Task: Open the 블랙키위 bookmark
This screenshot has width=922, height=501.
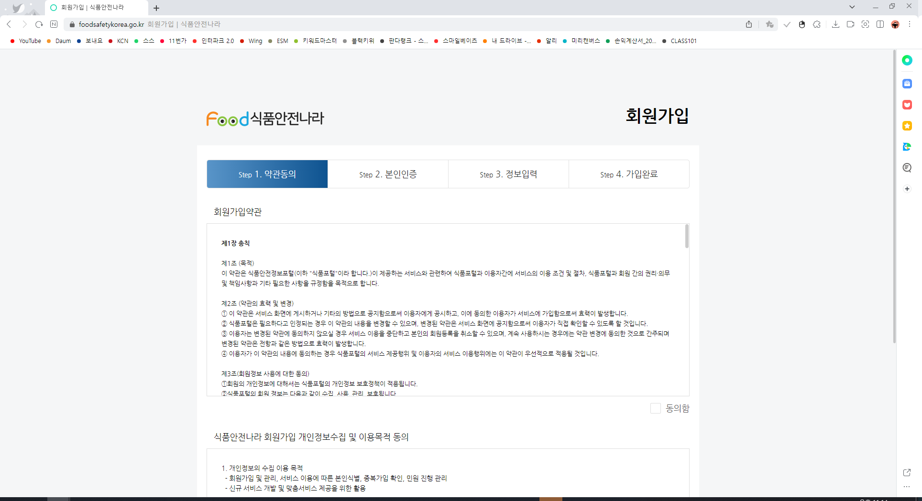Action: click(x=359, y=41)
